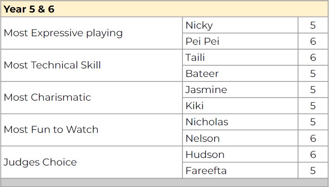
Task: Select the Most Charismatic cell
Action: click(92, 98)
